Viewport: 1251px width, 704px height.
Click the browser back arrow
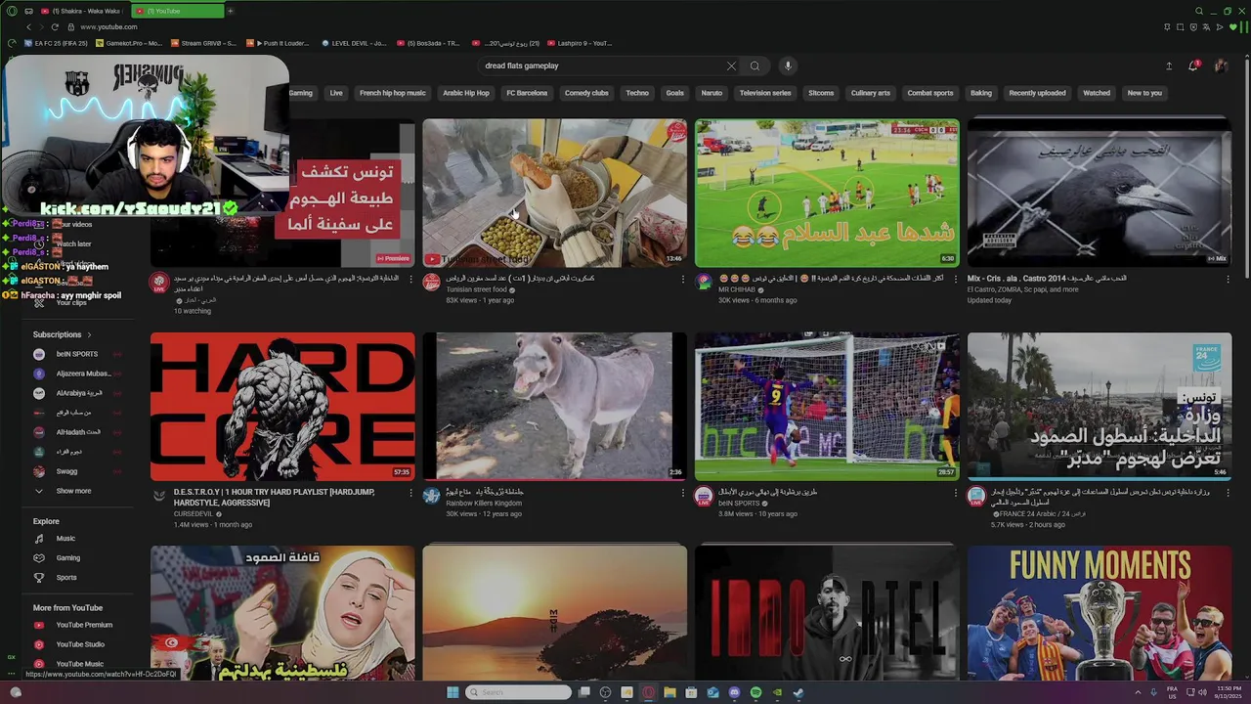[29, 26]
